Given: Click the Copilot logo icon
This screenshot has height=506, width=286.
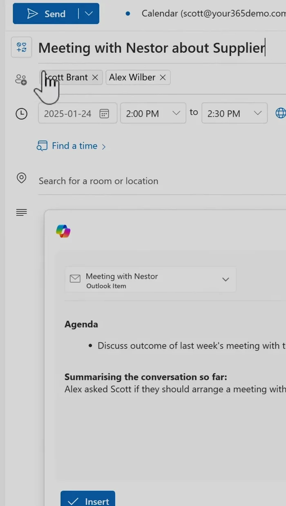Looking at the screenshot, I should (63, 231).
